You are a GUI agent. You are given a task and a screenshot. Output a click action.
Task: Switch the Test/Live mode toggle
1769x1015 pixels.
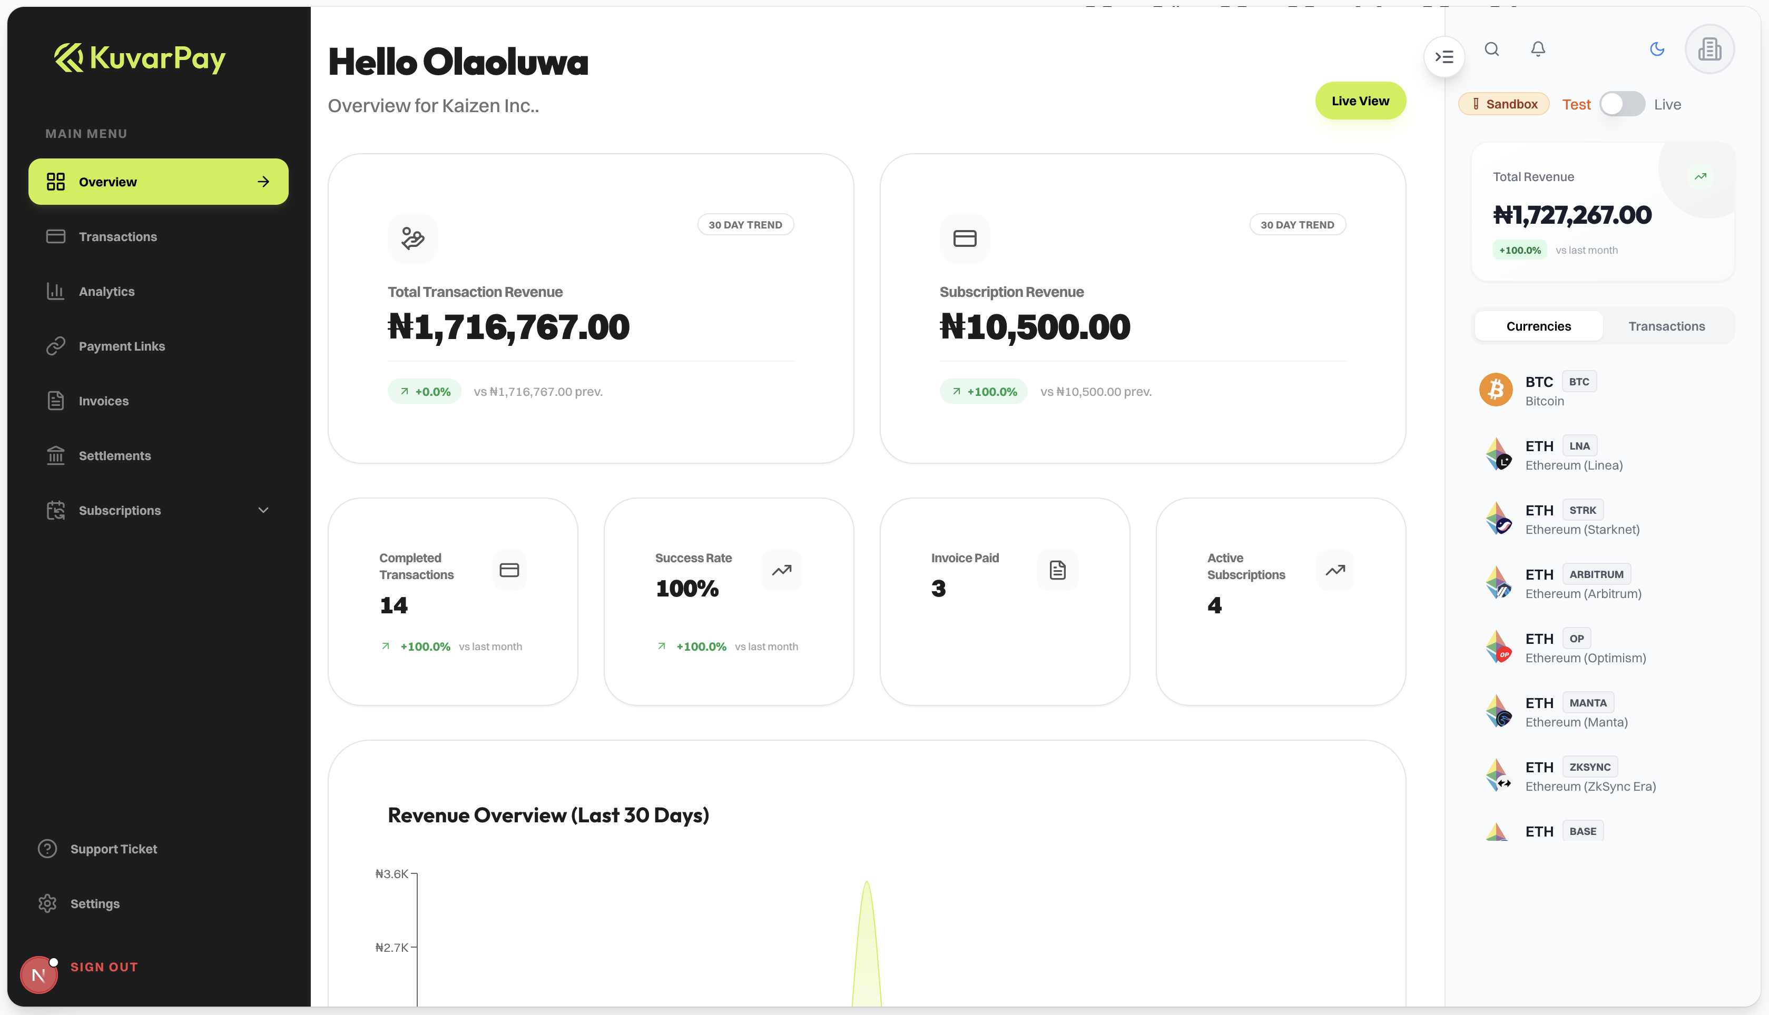[x=1622, y=105]
